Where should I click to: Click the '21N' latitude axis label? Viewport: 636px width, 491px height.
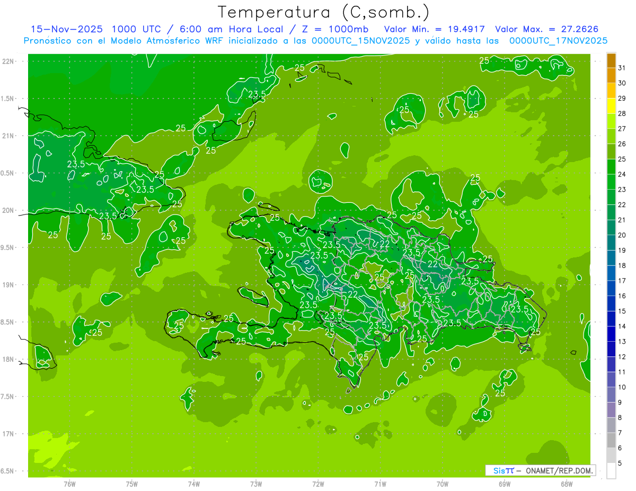tap(8, 136)
